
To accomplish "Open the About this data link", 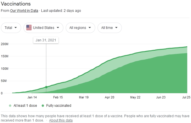I will (x=61, y=120).
